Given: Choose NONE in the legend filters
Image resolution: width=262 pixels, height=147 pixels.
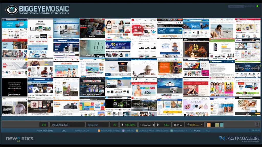Looking at the screenshot, I should pos(197,131).
